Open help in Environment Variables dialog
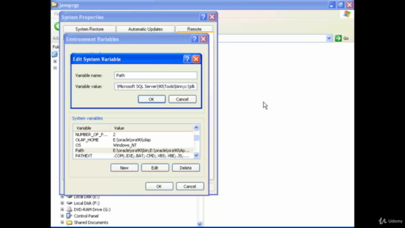The image size is (405, 228). 194,39
